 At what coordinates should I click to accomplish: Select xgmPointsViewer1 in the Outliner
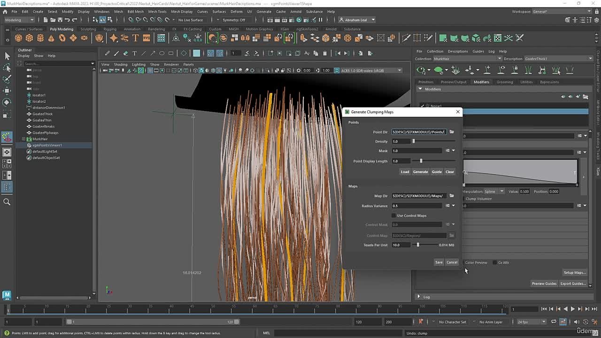tap(47, 145)
